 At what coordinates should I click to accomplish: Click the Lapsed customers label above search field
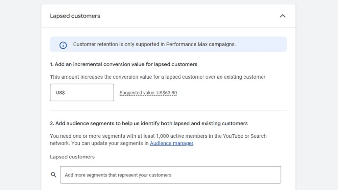click(x=72, y=157)
